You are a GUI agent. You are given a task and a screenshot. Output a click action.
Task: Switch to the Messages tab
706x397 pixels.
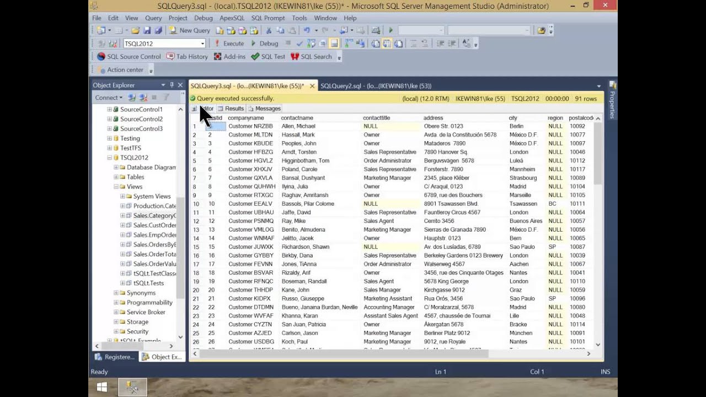coord(264,109)
